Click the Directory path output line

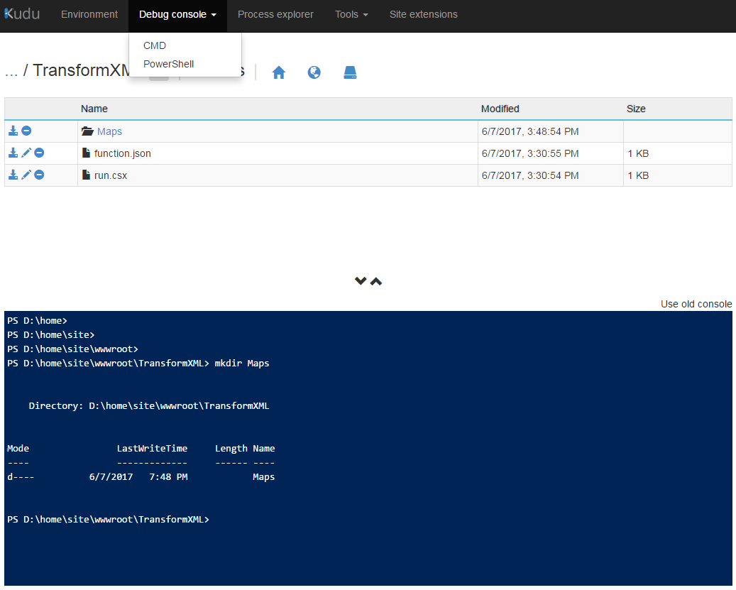click(x=149, y=405)
